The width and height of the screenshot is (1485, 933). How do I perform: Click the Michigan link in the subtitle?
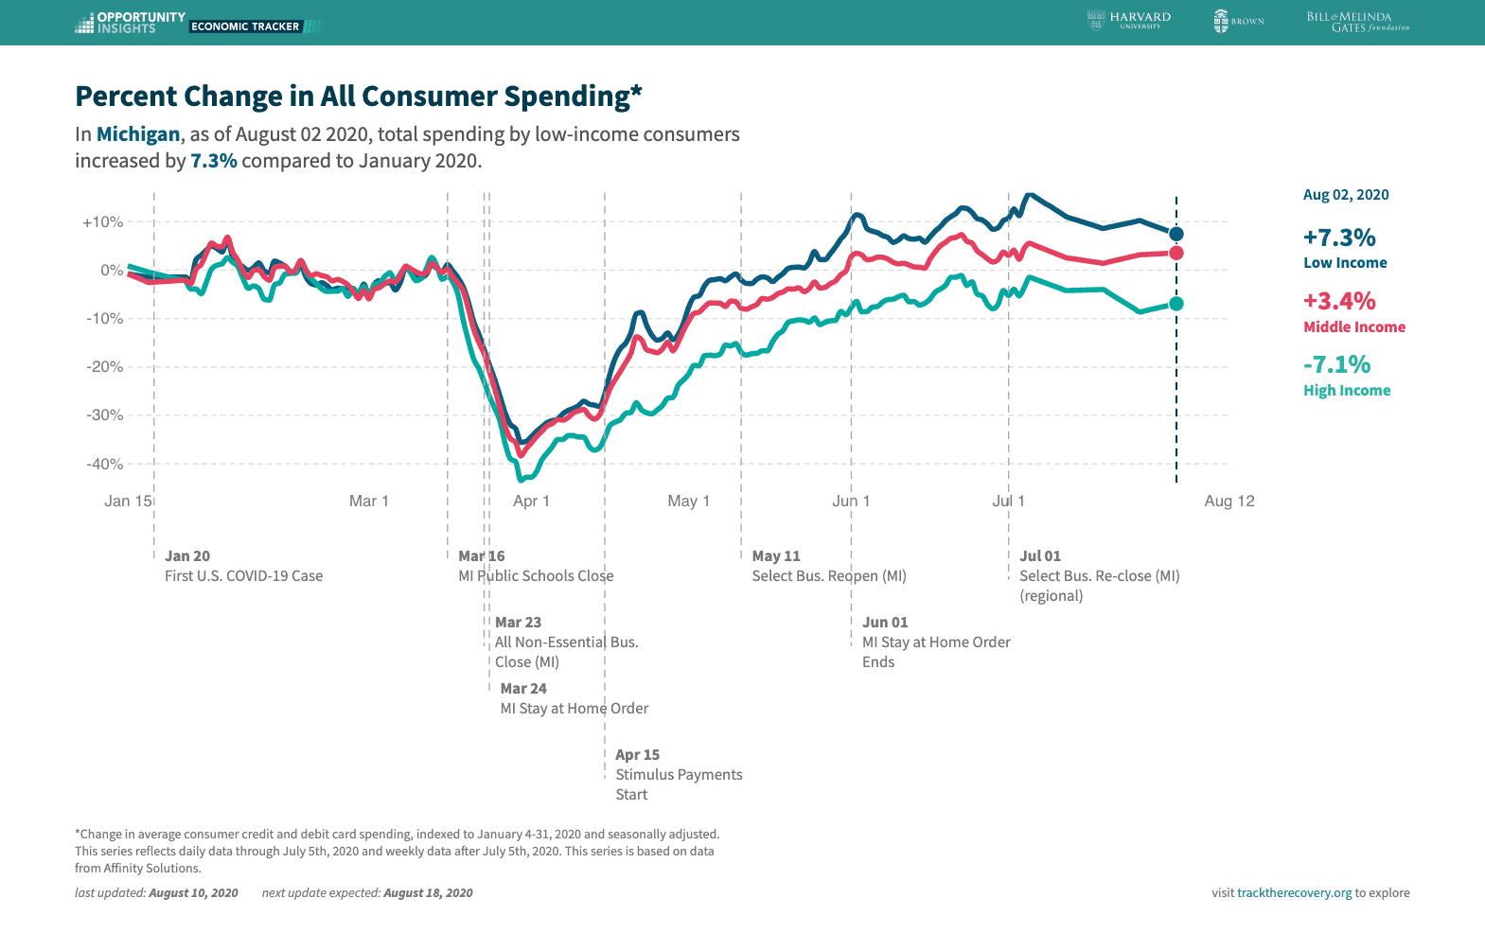[138, 134]
